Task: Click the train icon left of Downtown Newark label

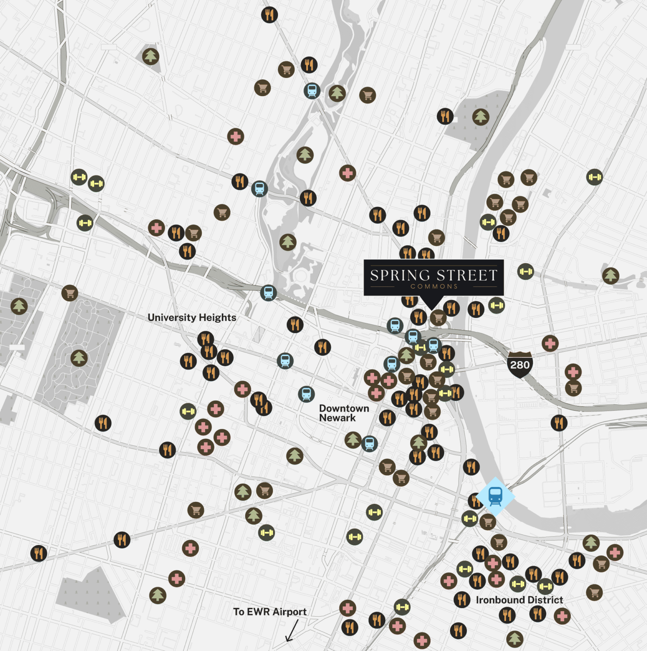Action: point(306,394)
